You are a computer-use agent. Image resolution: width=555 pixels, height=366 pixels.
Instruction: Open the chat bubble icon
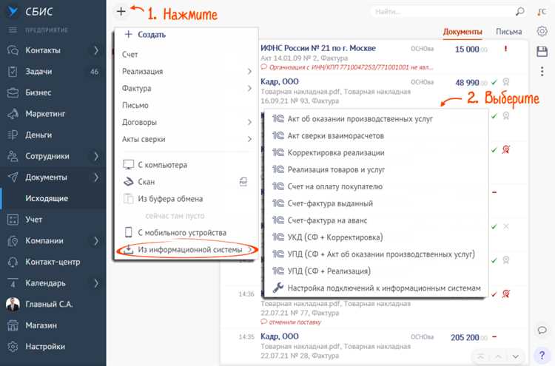(541, 330)
